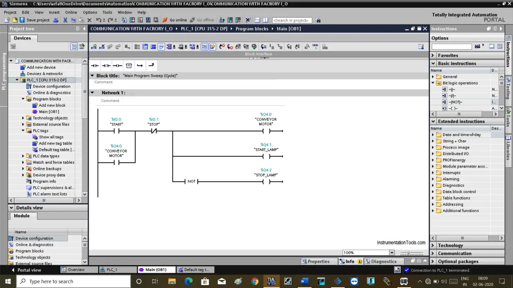This screenshot has width=513, height=288.
Task: Select the CONVEYOR MOTOR latch contact %Q4.0
Action: [116, 162]
